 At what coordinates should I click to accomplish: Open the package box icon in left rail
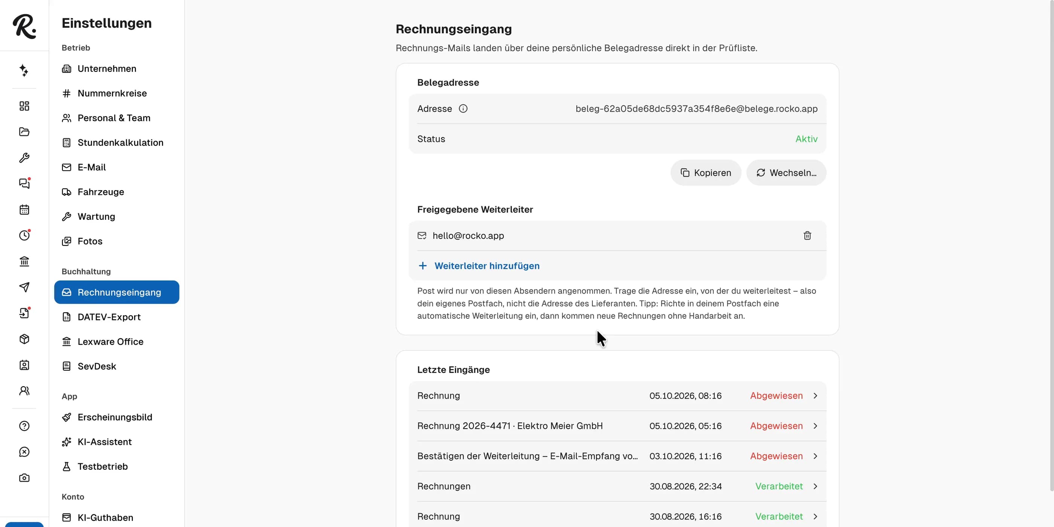(x=24, y=339)
